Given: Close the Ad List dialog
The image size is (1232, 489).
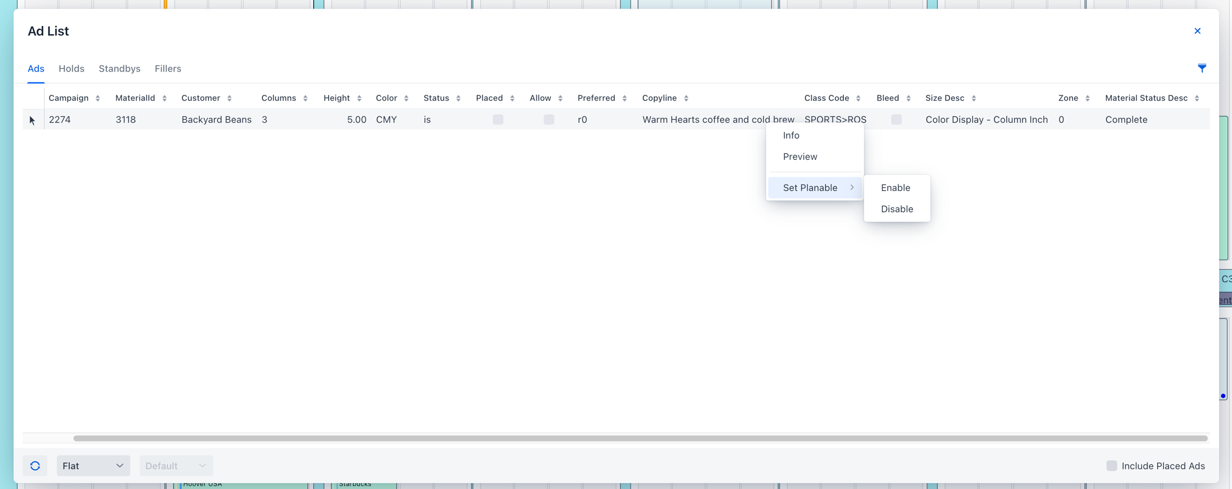Looking at the screenshot, I should click(x=1197, y=31).
